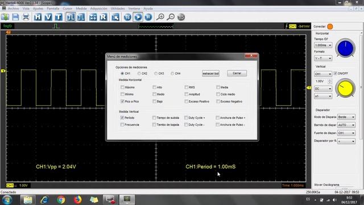Select the CH4 radio button
This screenshot has height=205, width=364.
(172, 73)
